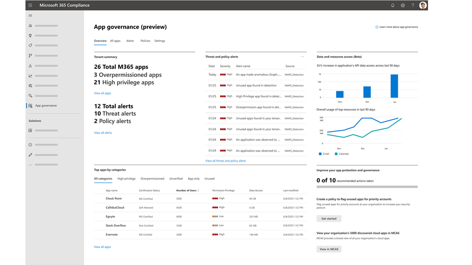Click View all threat and policy alerts
The width and height of the screenshot is (472, 265).
point(225,161)
